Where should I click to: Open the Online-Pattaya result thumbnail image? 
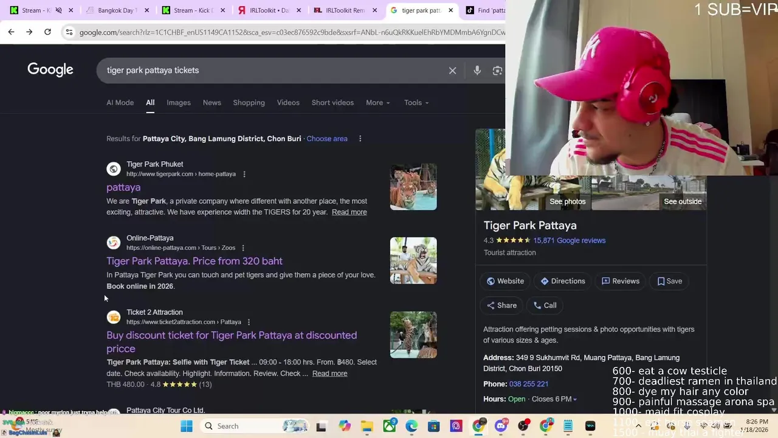[x=413, y=260]
